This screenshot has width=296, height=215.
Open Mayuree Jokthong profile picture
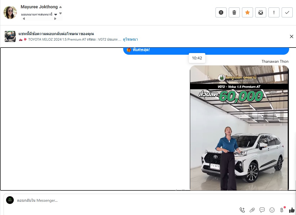pyautogui.click(x=10, y=12)
